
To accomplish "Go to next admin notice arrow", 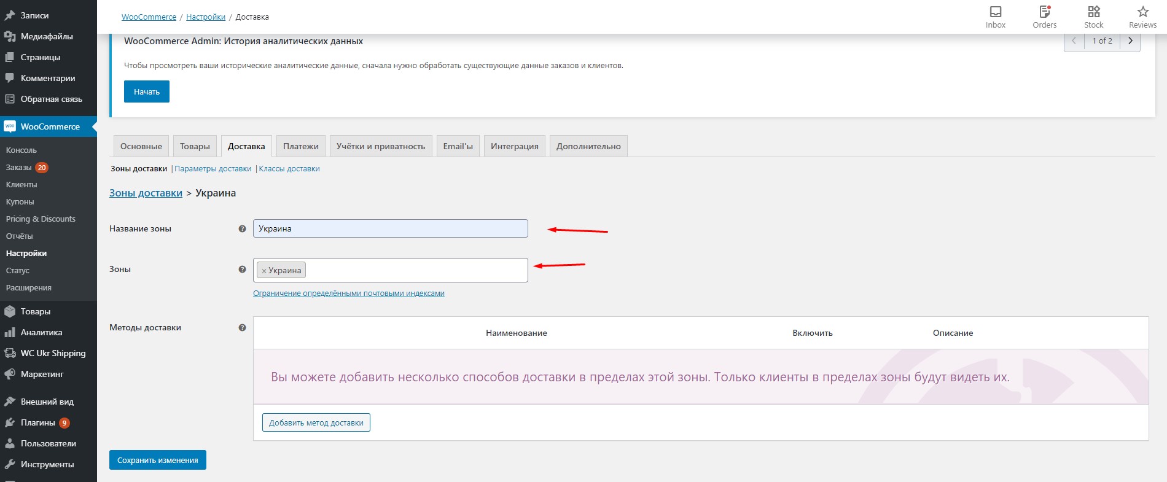I will point(1130,41).
